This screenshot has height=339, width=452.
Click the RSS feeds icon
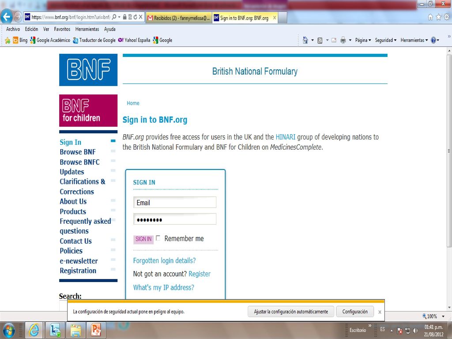click(320, 40)
